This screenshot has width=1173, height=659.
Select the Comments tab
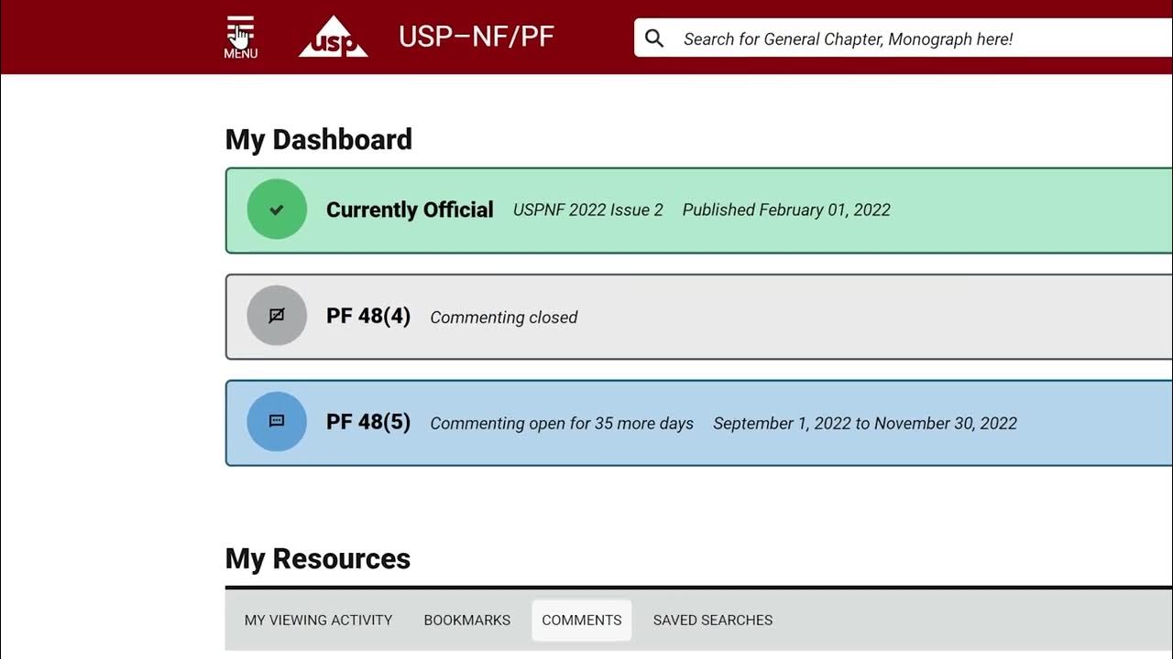coord(582,620)
